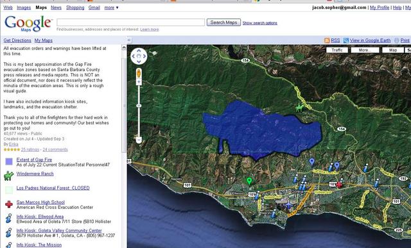411x248 pixels.
Task: Switch to the Get Directions tab
Action: point(17,40)
